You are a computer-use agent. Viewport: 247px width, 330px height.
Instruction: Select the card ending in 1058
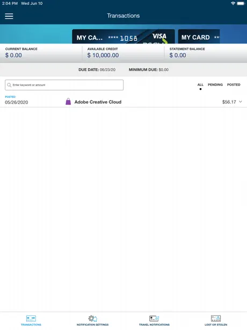pos(123,37)
